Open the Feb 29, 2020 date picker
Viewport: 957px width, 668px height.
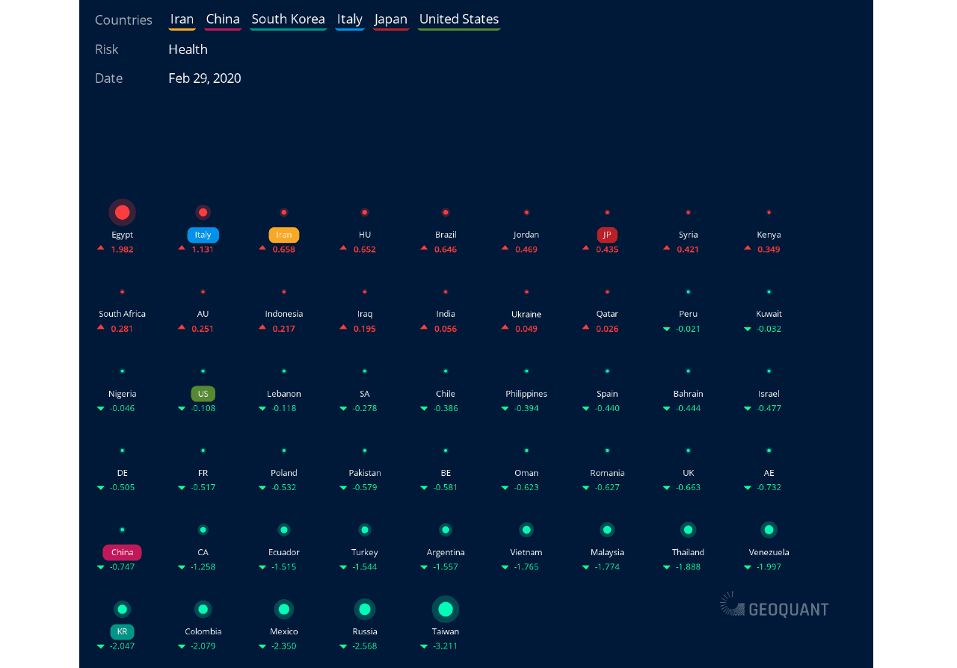coord(204,78)
